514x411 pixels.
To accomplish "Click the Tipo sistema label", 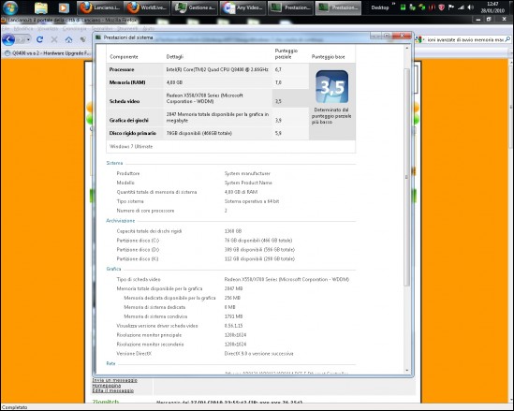I will click(x=130, y=201).
